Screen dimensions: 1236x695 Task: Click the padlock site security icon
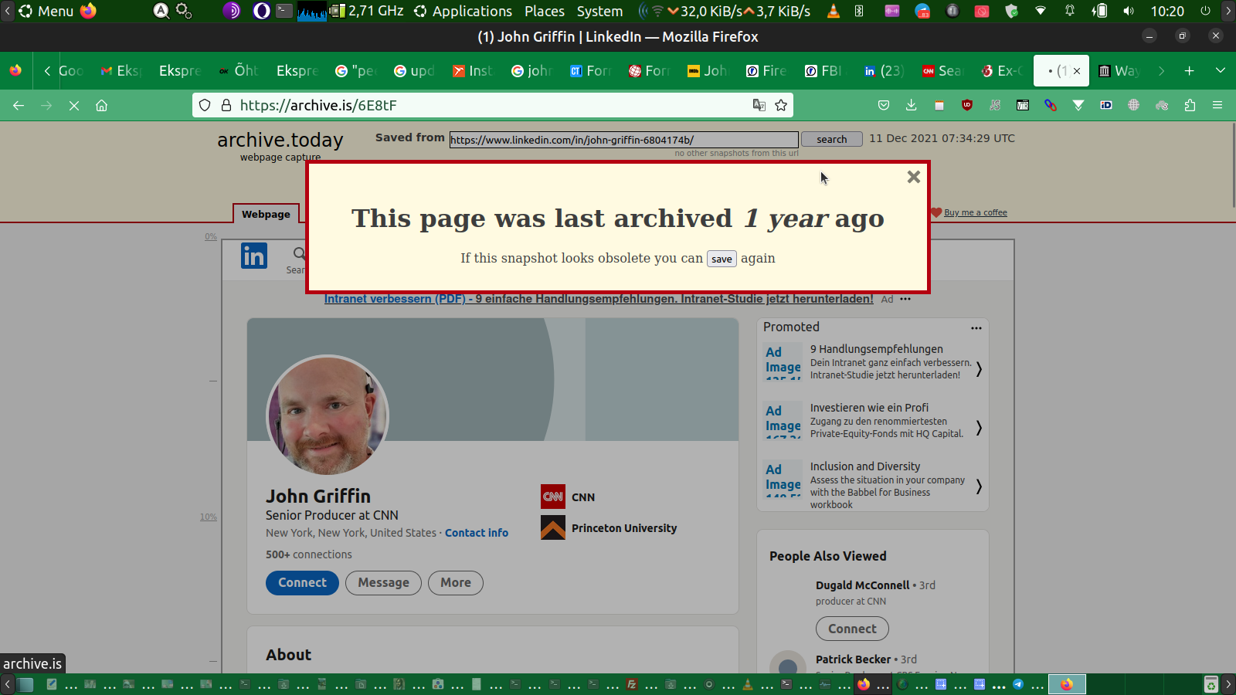[226, 105]
